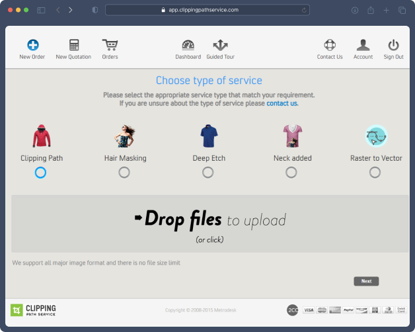The height and width of the screenshot is (332, 415).
Task: Open New Quotation calculator icon
Action: tap(73, 46)
